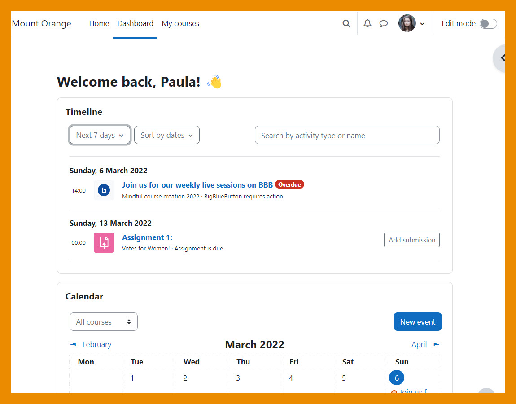Click the Add submission button
This screenshot has height=404, width=516.
tap(411, 240)
